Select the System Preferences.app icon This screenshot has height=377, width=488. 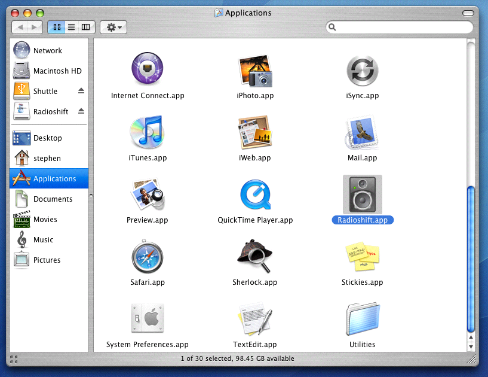click(147, 318)
